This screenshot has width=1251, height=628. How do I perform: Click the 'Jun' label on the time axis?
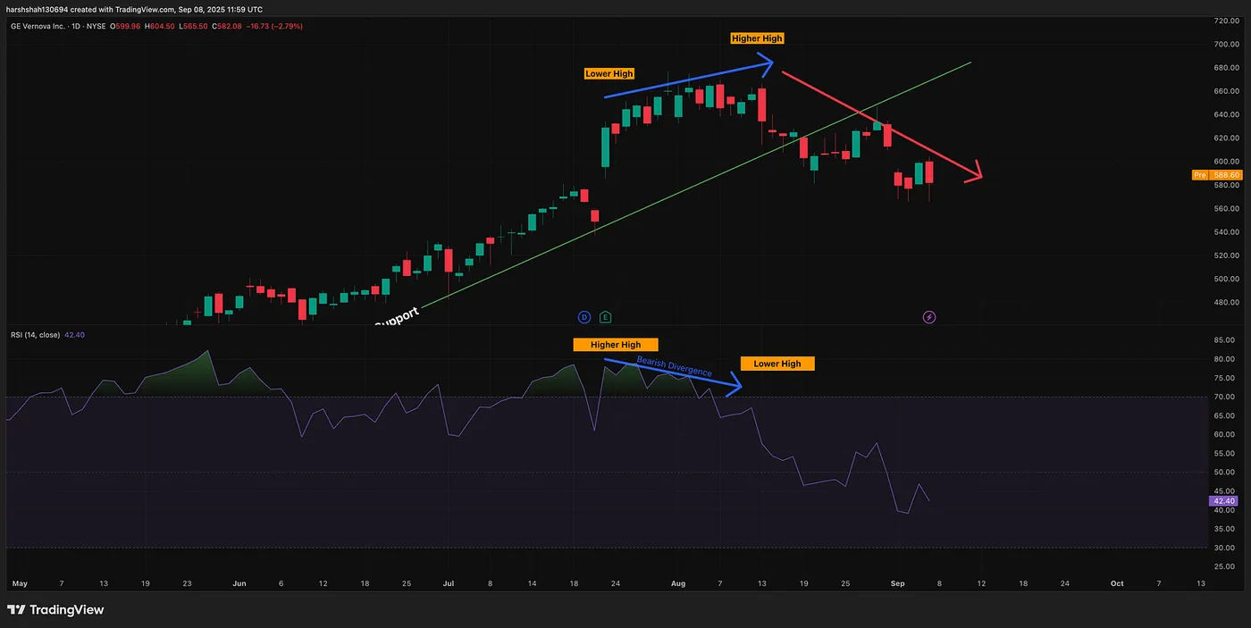[x=239, y=583]
